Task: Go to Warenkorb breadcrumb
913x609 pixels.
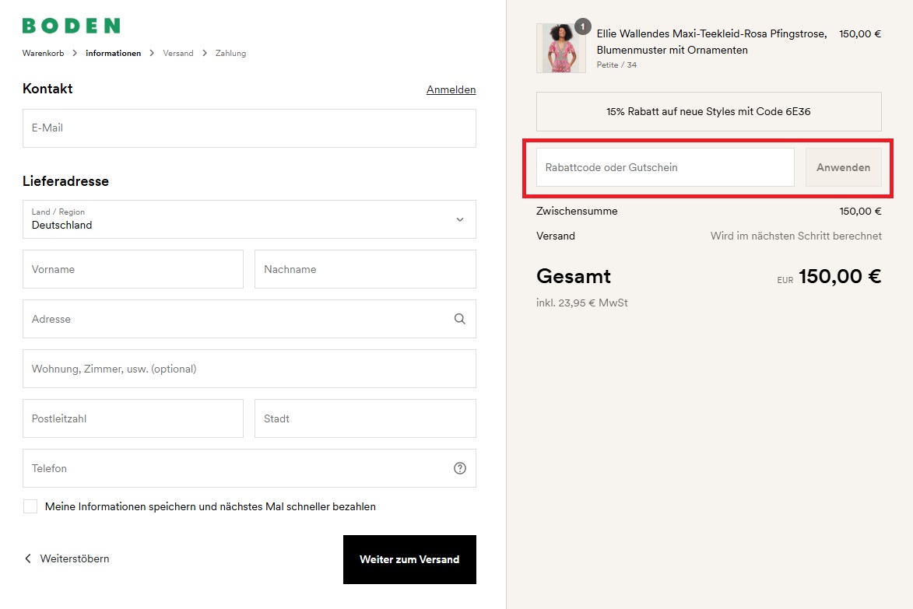Action: (44, 53)
